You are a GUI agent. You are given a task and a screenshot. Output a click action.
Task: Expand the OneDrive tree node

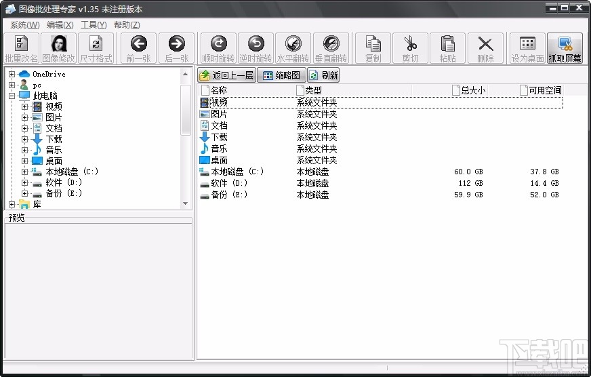point(12,75)
